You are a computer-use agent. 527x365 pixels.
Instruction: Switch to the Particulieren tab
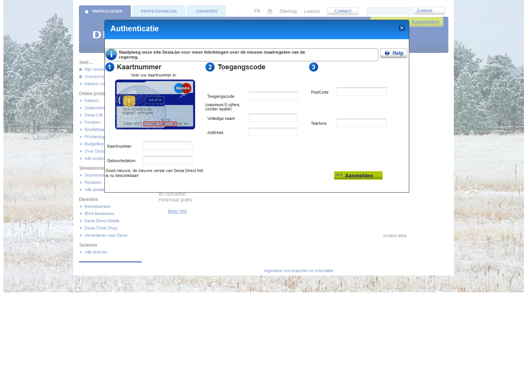tap(105, 11)
